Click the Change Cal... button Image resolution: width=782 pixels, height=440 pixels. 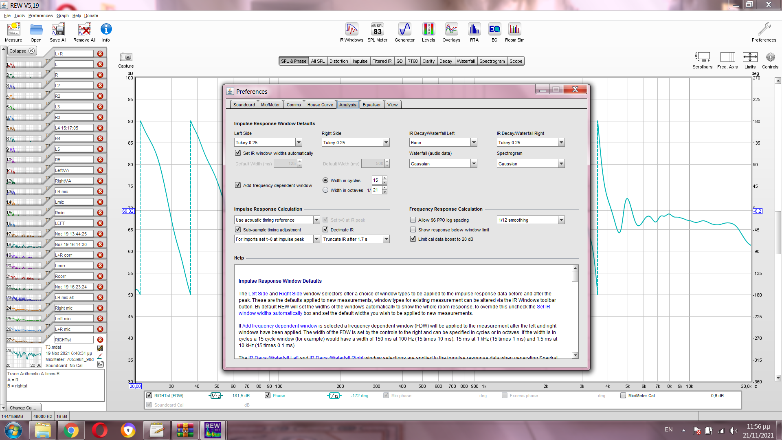pos(23,408)
